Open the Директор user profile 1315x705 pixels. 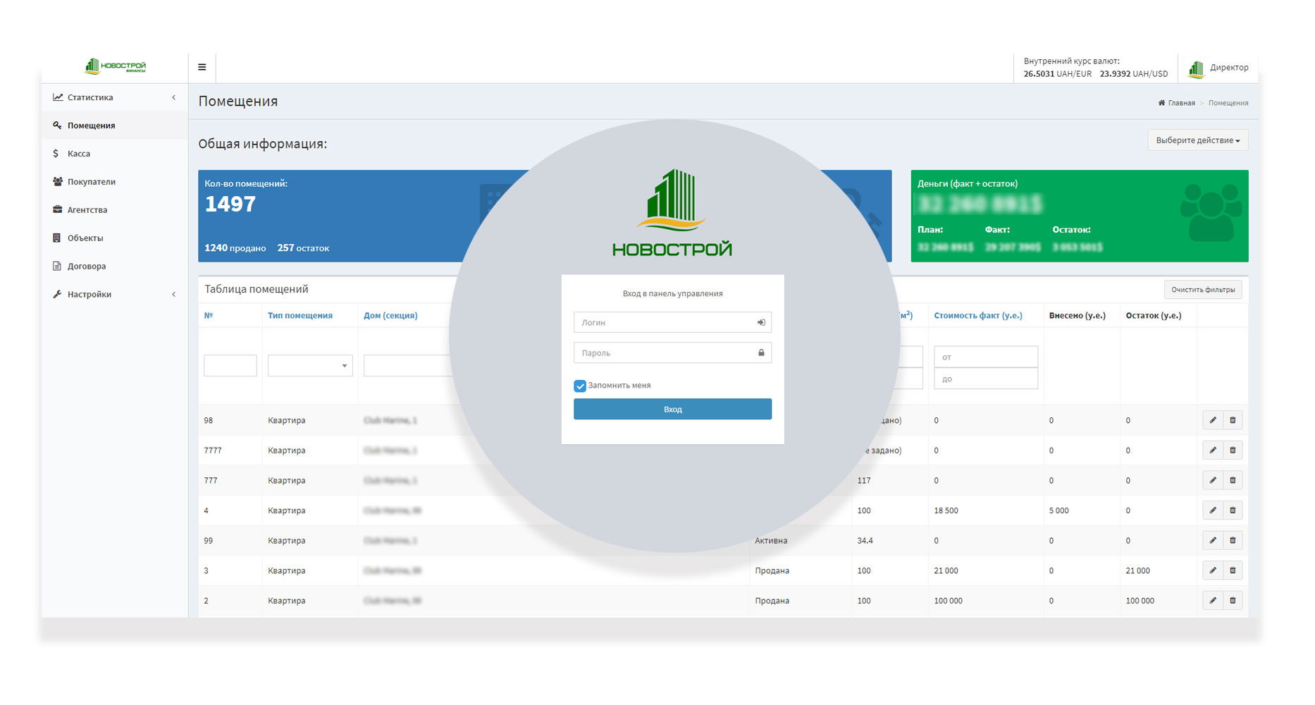1218,68
